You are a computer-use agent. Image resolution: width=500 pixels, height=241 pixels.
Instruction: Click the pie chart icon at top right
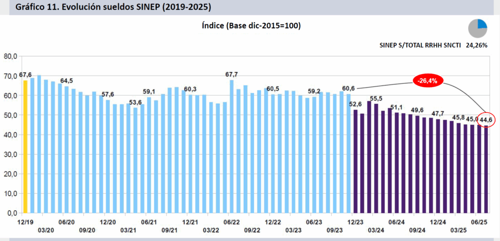point(479,28)
